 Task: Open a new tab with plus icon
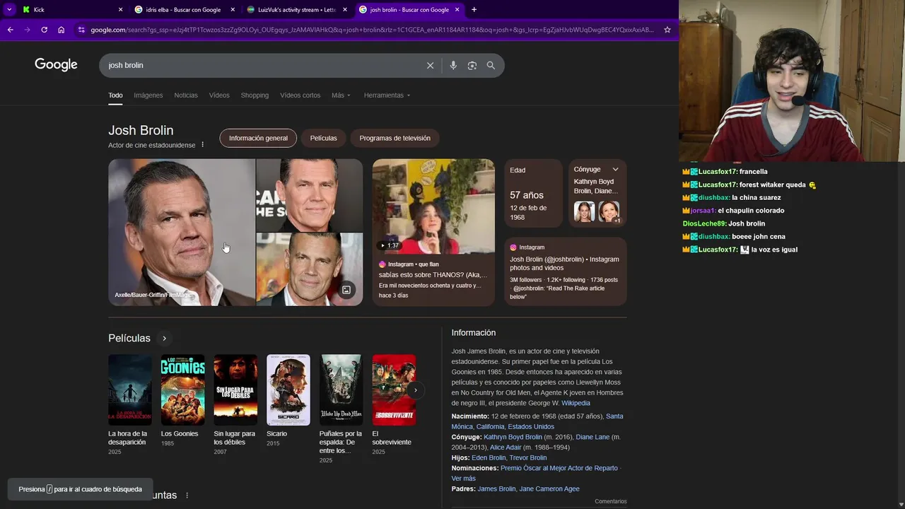click(x=474, y=9)
